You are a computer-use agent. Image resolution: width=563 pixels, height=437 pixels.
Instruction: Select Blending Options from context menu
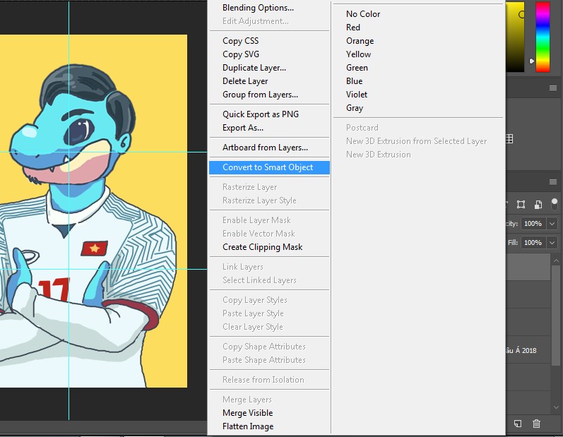tap(258, 8)
